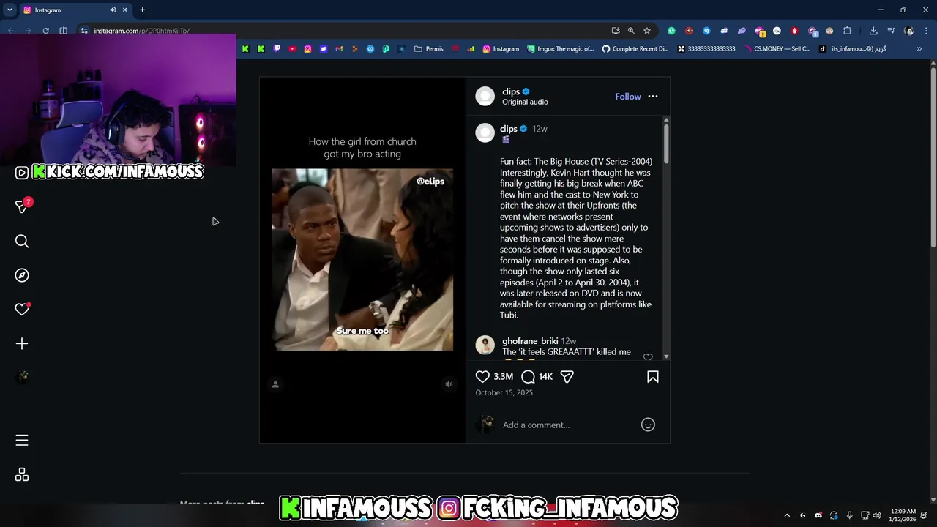
Task: Toggle the browser side panel icon
Action: (64, 31)
